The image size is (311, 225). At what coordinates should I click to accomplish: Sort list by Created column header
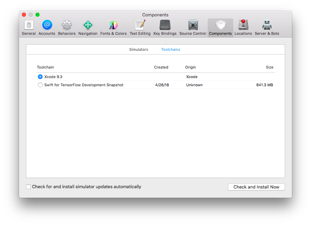pos(161,67)
